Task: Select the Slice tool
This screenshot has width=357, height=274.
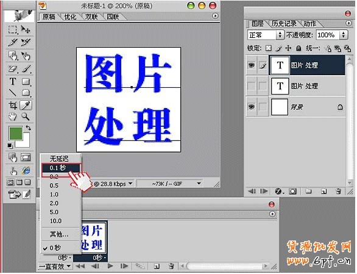Action: click(x=13, y=43)
